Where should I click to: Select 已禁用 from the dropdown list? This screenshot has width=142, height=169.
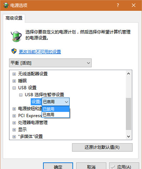tap(55, 109)
